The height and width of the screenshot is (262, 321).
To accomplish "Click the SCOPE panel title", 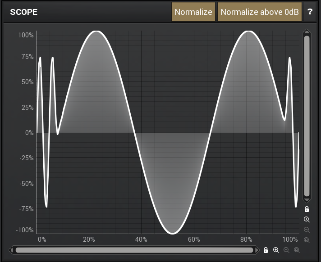I will pos(24,12).
